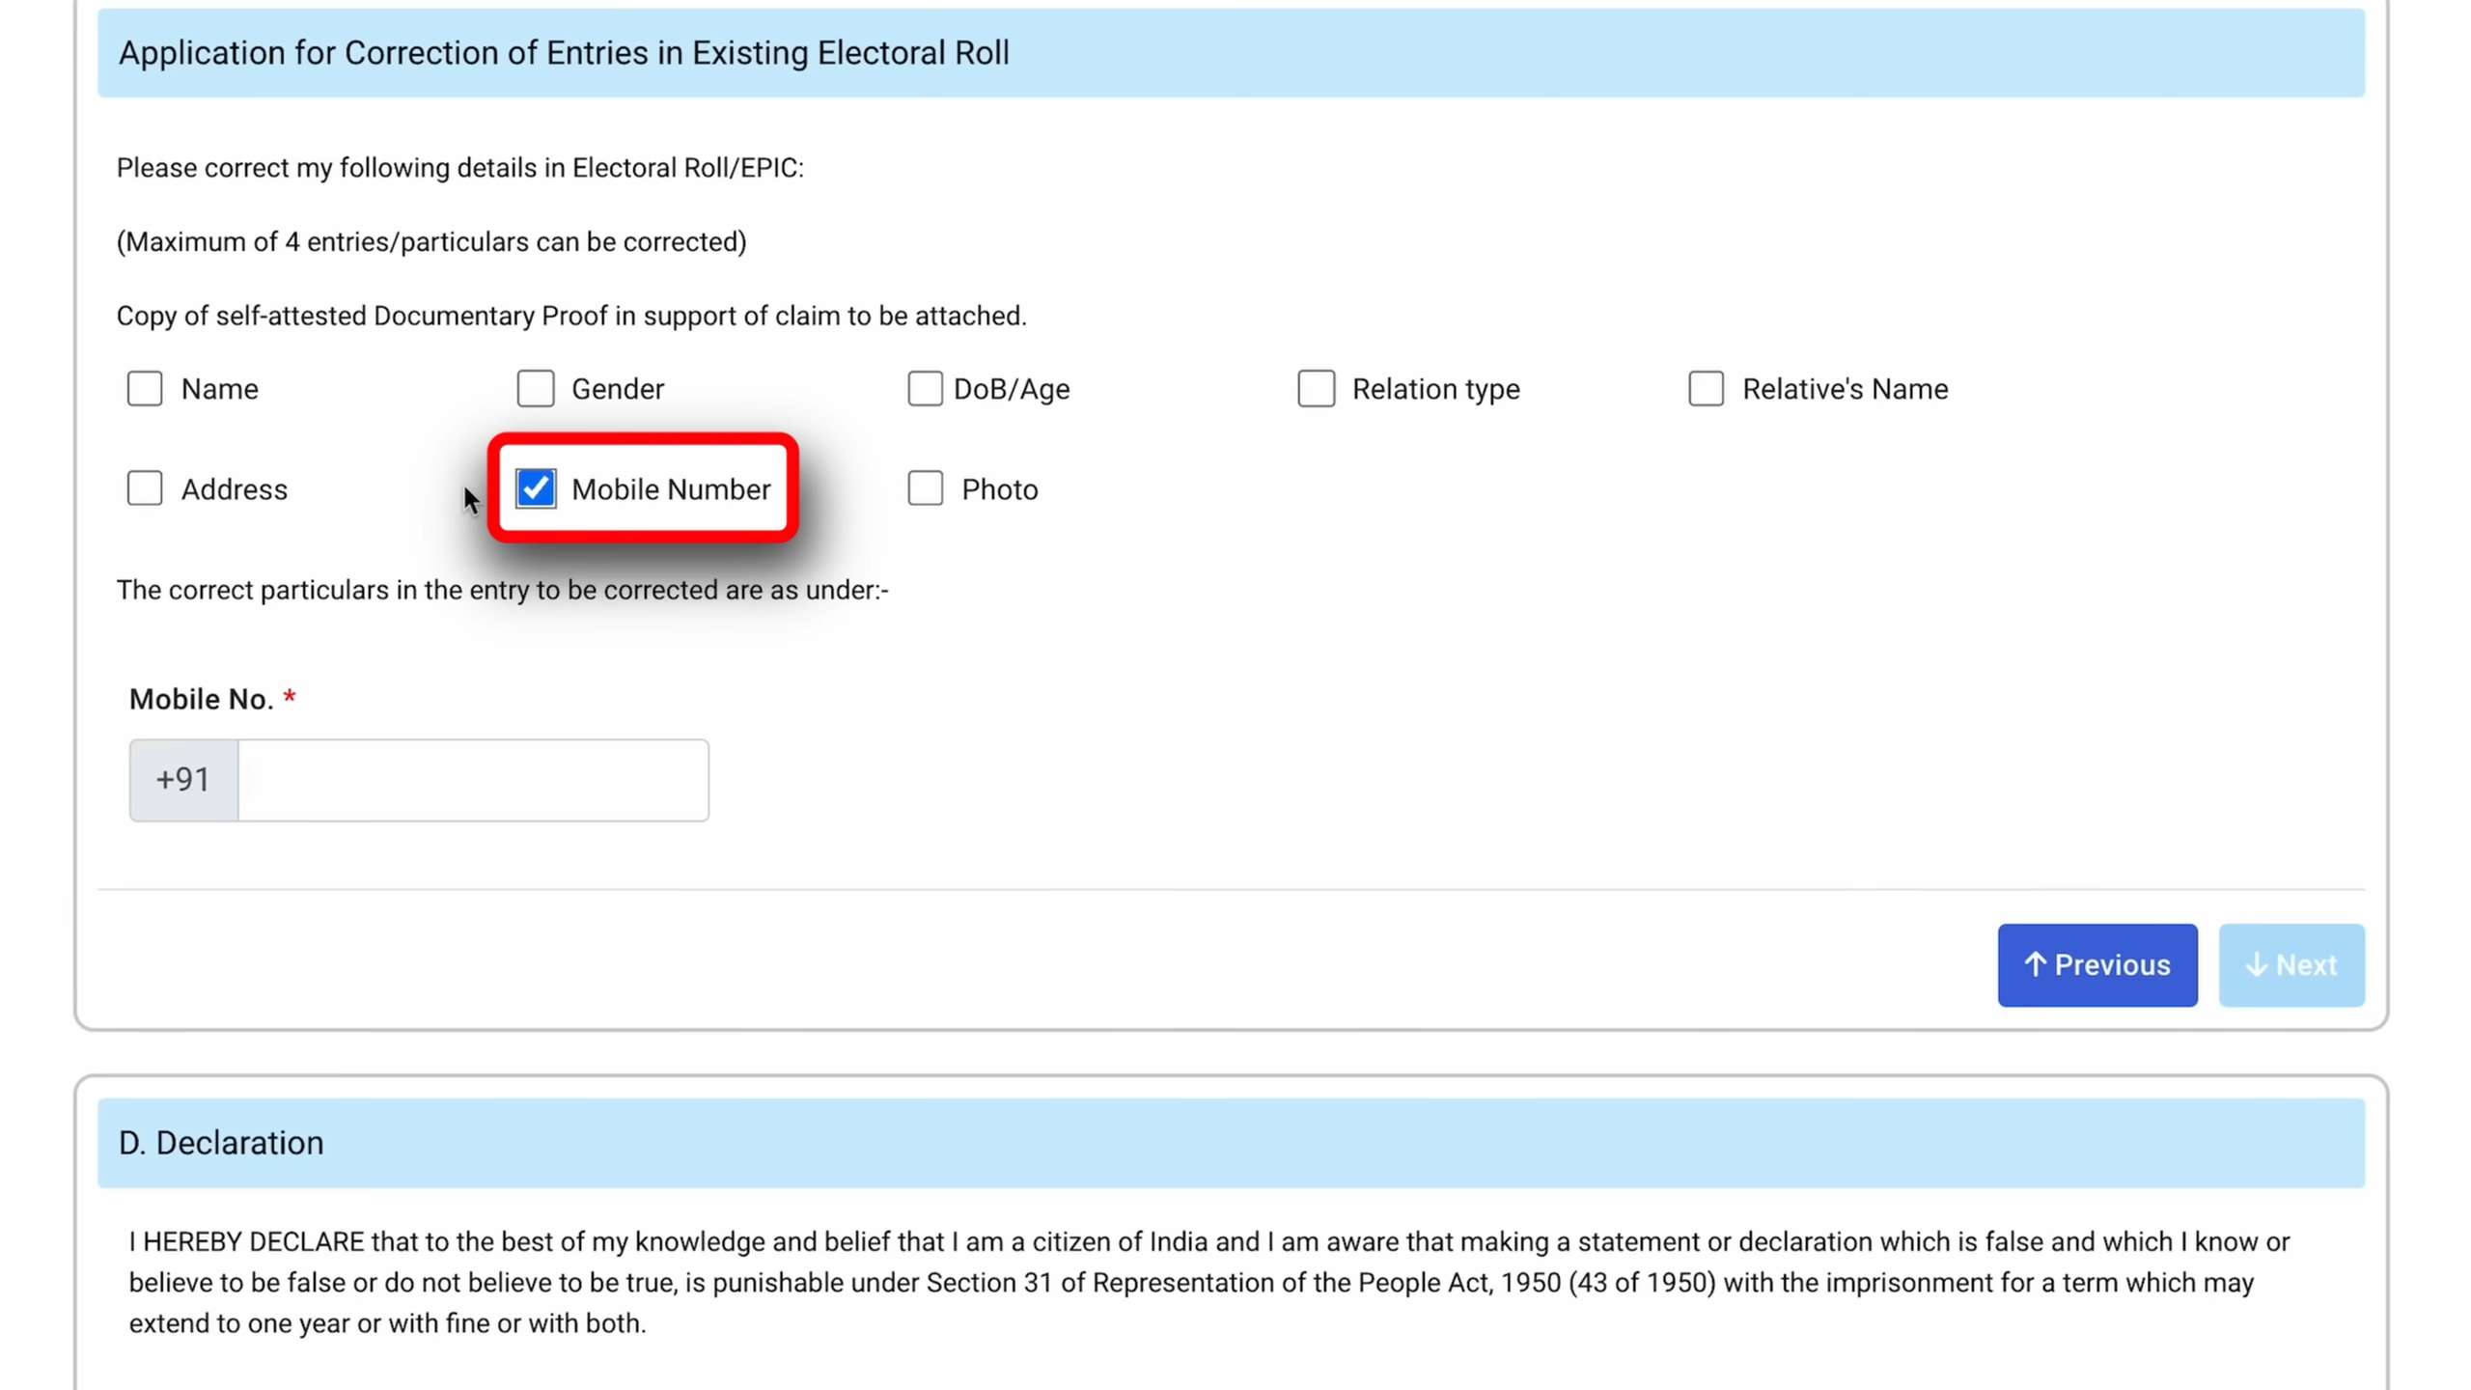Enable the Photo correction checkbox
The height and width of the screenshot is (1390, 2471).
[x=925, y=488]
